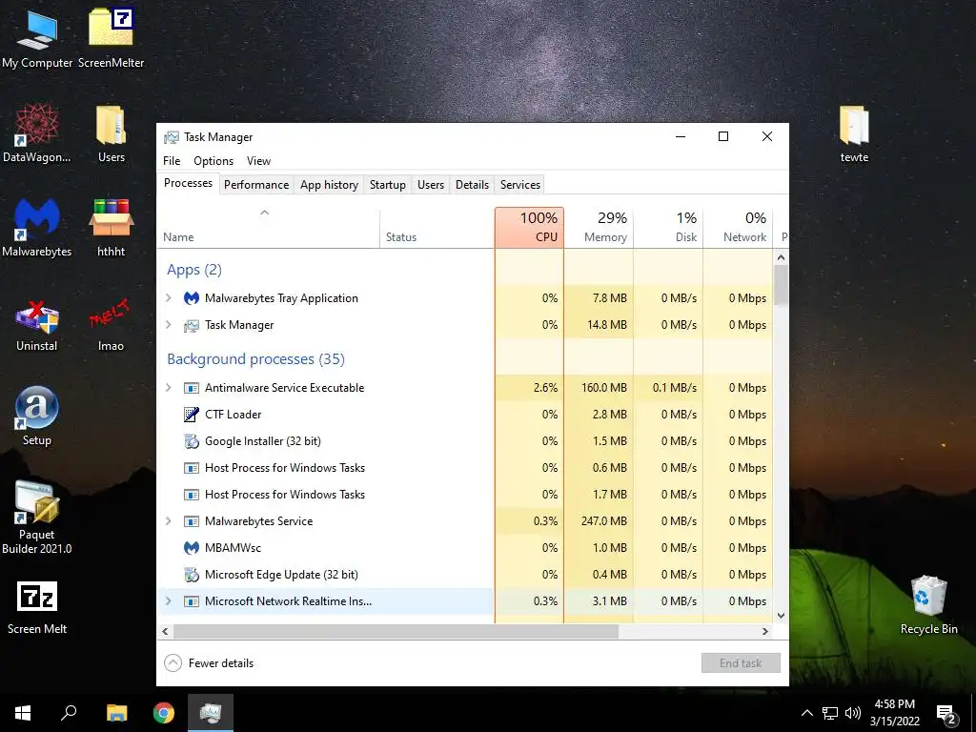The width and height of the screenshot is (976, 732).
Task: Click the Google Installer process icon
Action: tap(191, 440)
